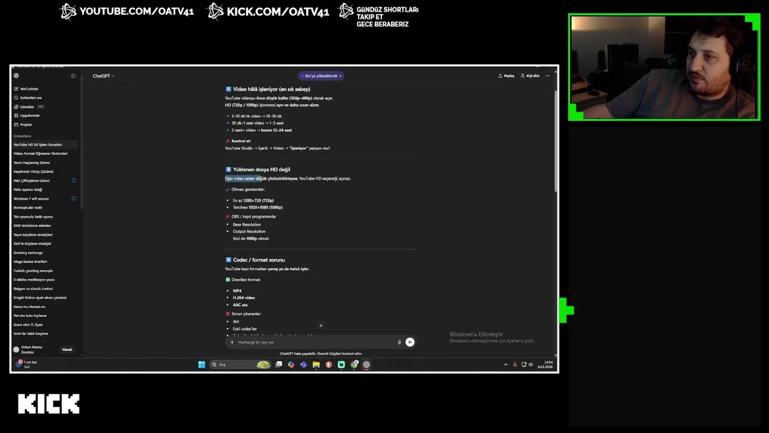This screenshot has height=433, width=769.
Task: Click the tray microphone icon
Action: tap(514, 364)
